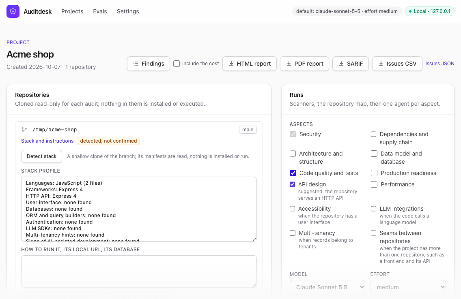Open the Findings list button

pos(149,64)
